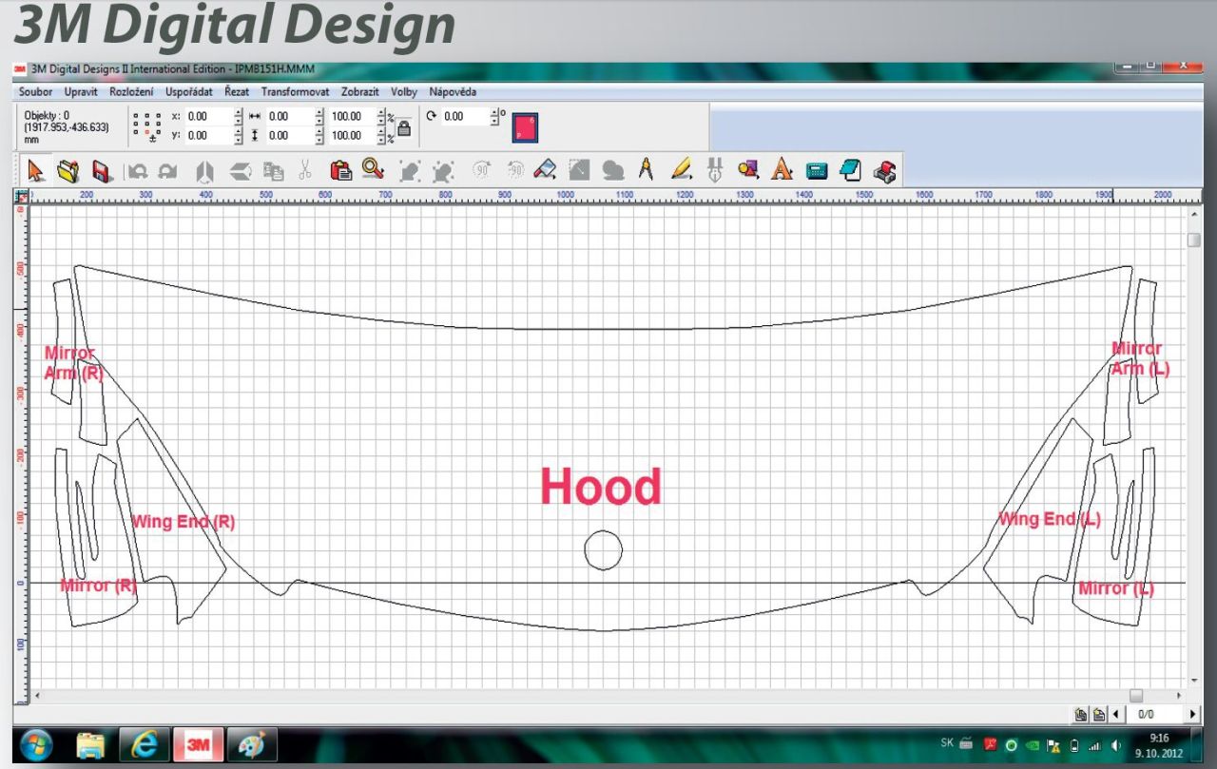The image size is (1217, 769).
Task: Click the second page icon near page counter
Action: coord(1098,714)
